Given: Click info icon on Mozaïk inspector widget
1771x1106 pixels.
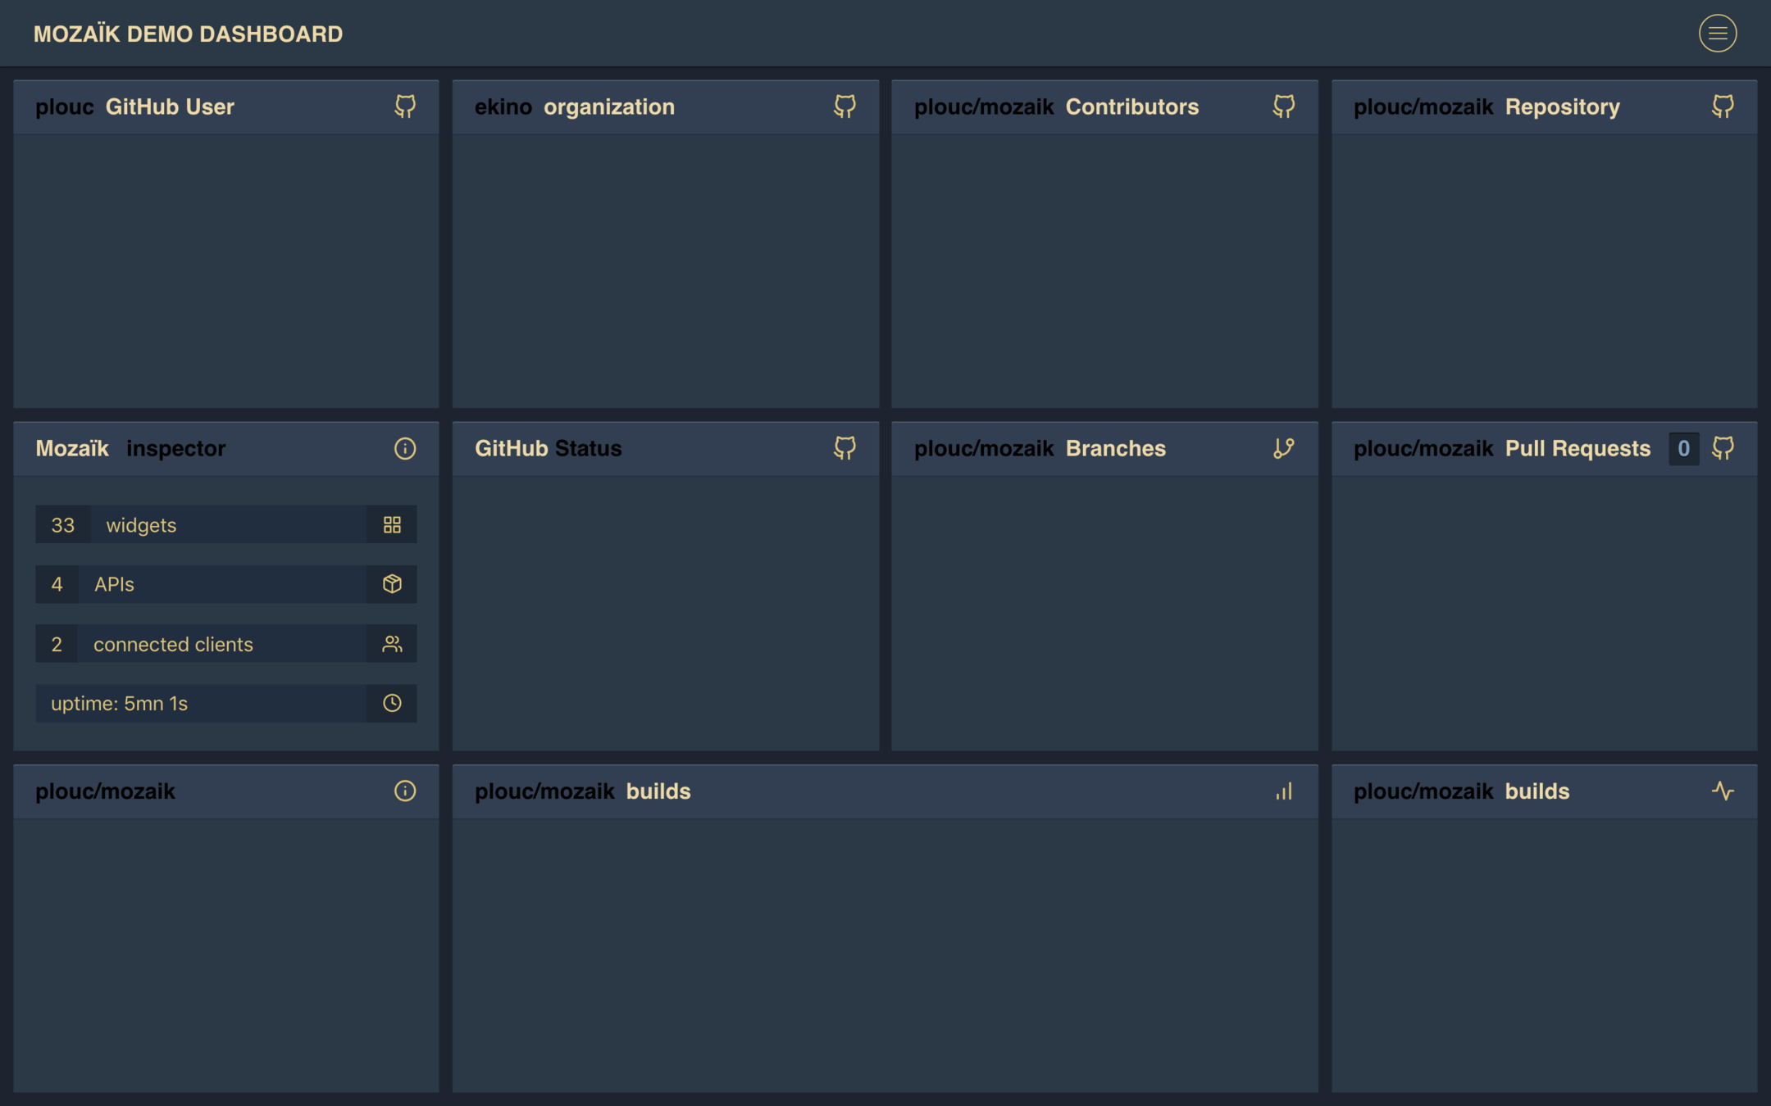Looking at the screenshot, I should (x=405, y=448).
